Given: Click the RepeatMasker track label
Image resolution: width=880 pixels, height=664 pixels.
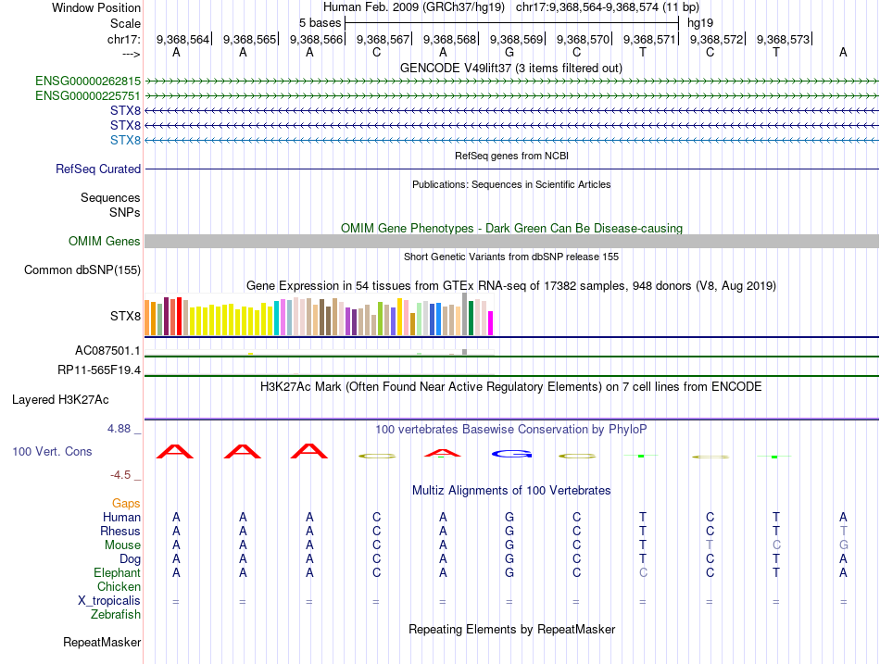Looking at the screenshot, I should (x=102, y=642).
